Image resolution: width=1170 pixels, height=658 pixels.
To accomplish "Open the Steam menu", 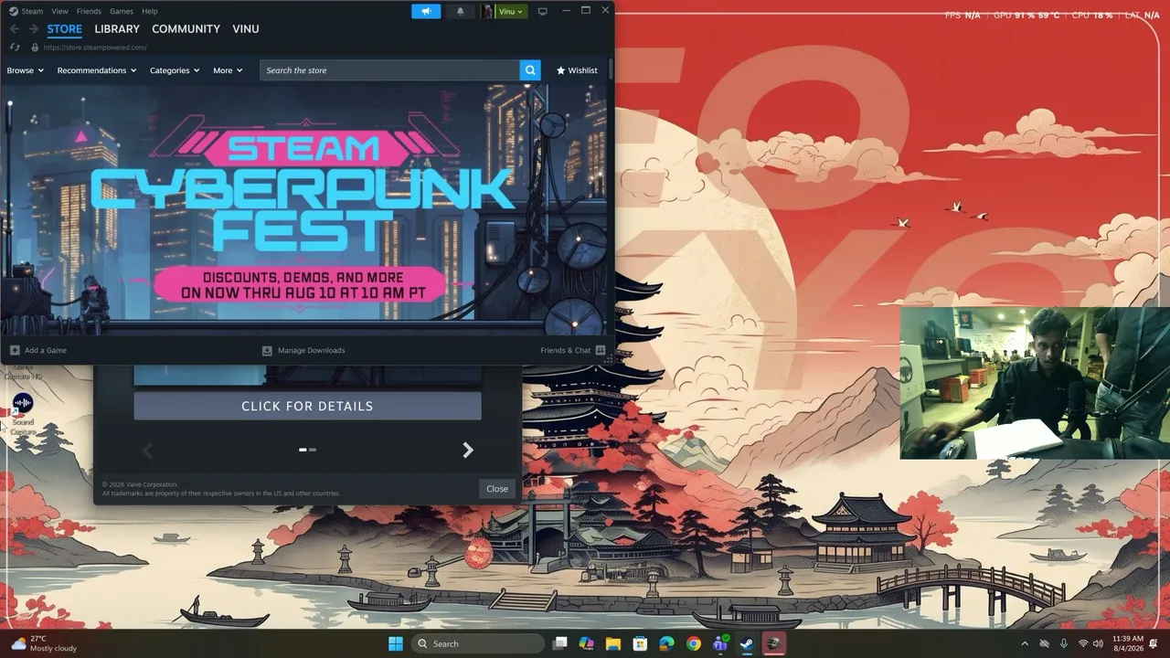I will (32, 11).
